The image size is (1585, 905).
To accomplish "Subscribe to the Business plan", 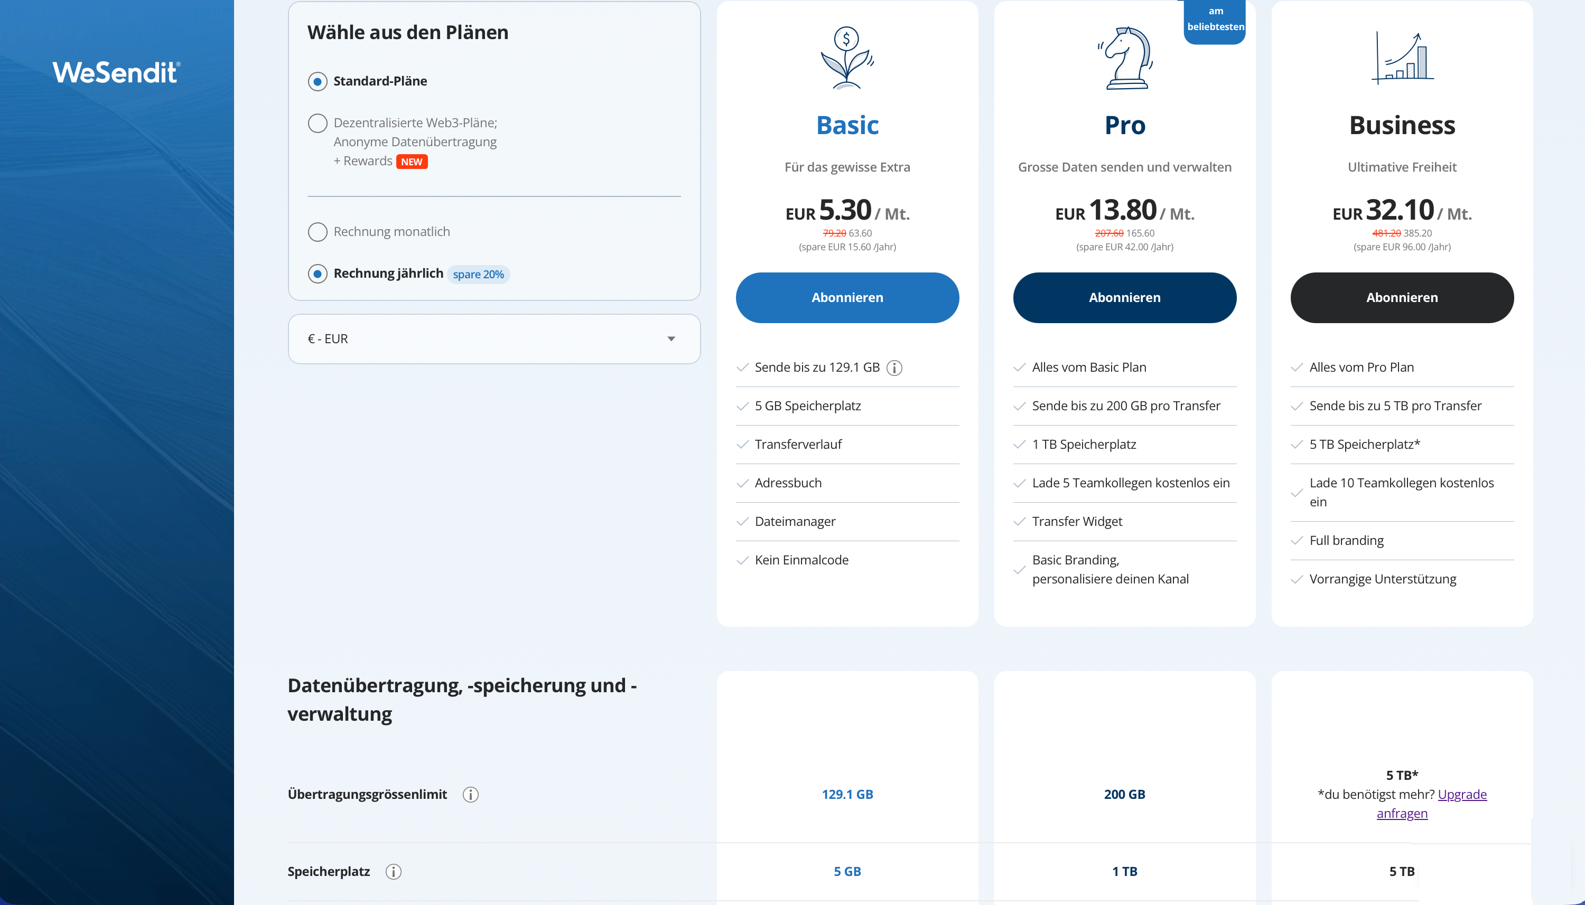I will (1402, 297).
